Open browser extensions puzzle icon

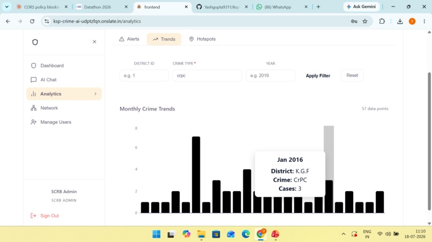click(382, 21)
